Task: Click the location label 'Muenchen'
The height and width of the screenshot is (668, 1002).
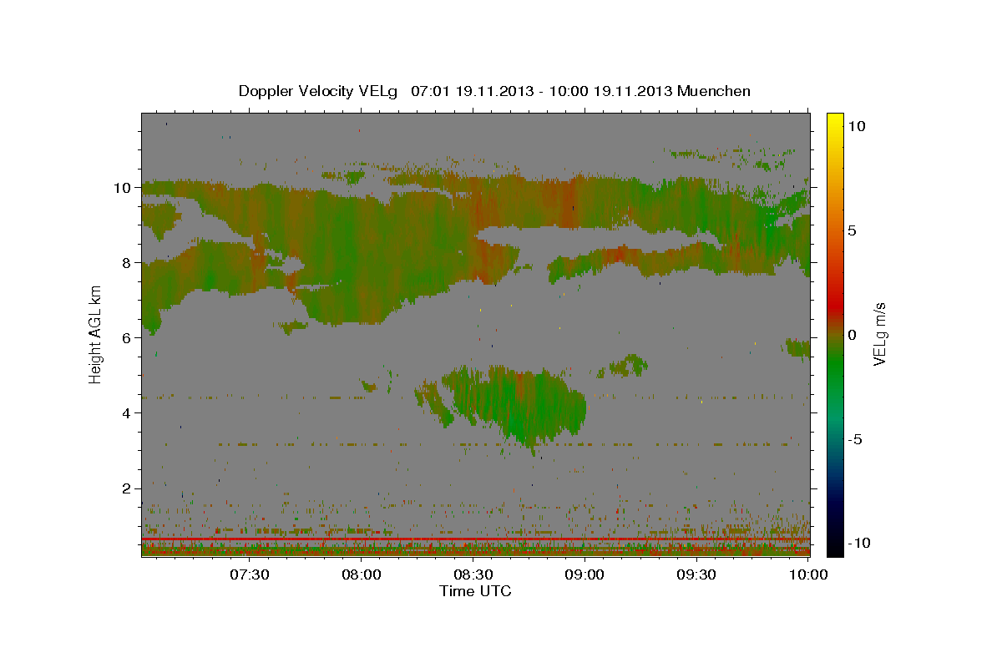Action: (x=714, y=91)
